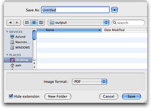Viewport: 151px width, 109px height.
Task: Click the Cancel button
Action: [x=109, y=96]
